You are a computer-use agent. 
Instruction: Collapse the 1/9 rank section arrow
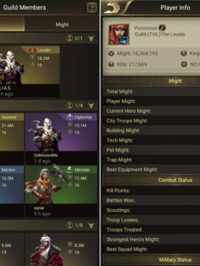click(91, 226)
